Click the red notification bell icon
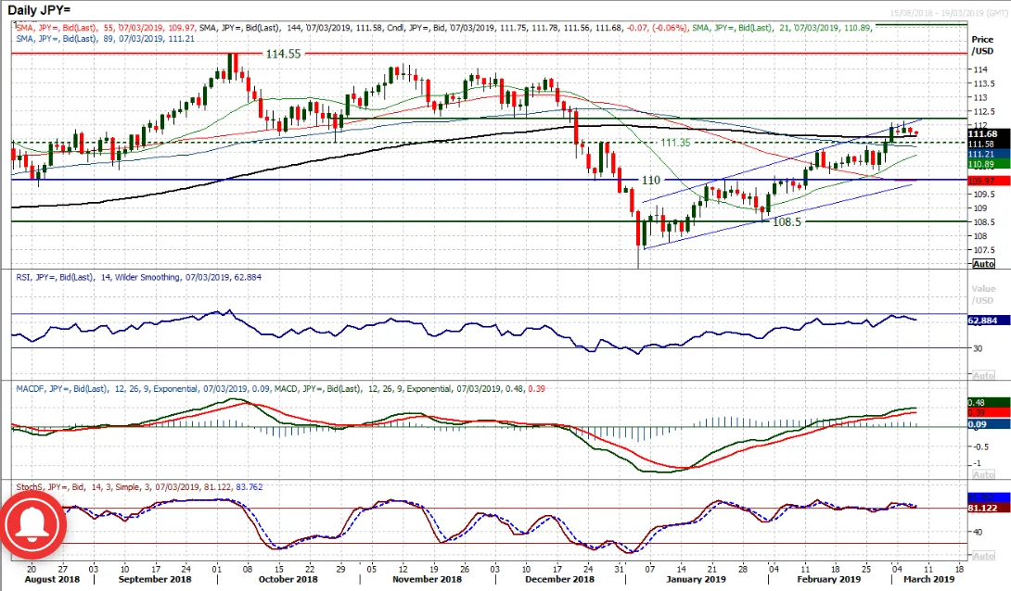This screenshot has width=1011, height=591. click(31, 524)
